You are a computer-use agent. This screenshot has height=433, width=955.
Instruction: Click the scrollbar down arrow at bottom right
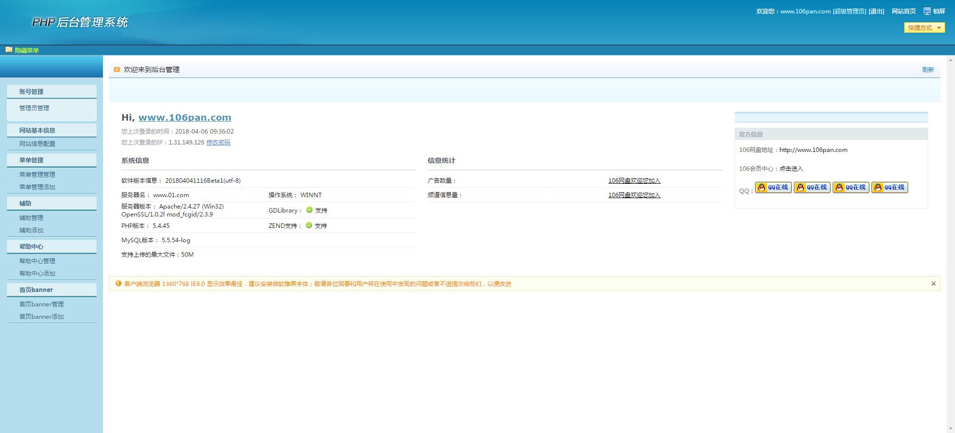click(951, 429)
